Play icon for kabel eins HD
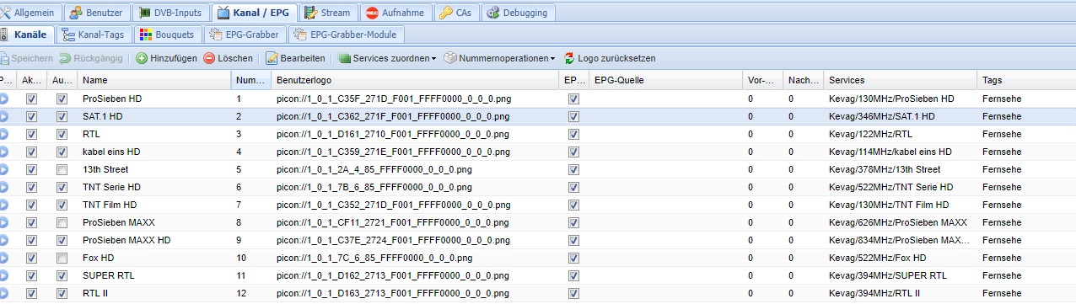Viewport: 1076px width, 304px height. 3,152
